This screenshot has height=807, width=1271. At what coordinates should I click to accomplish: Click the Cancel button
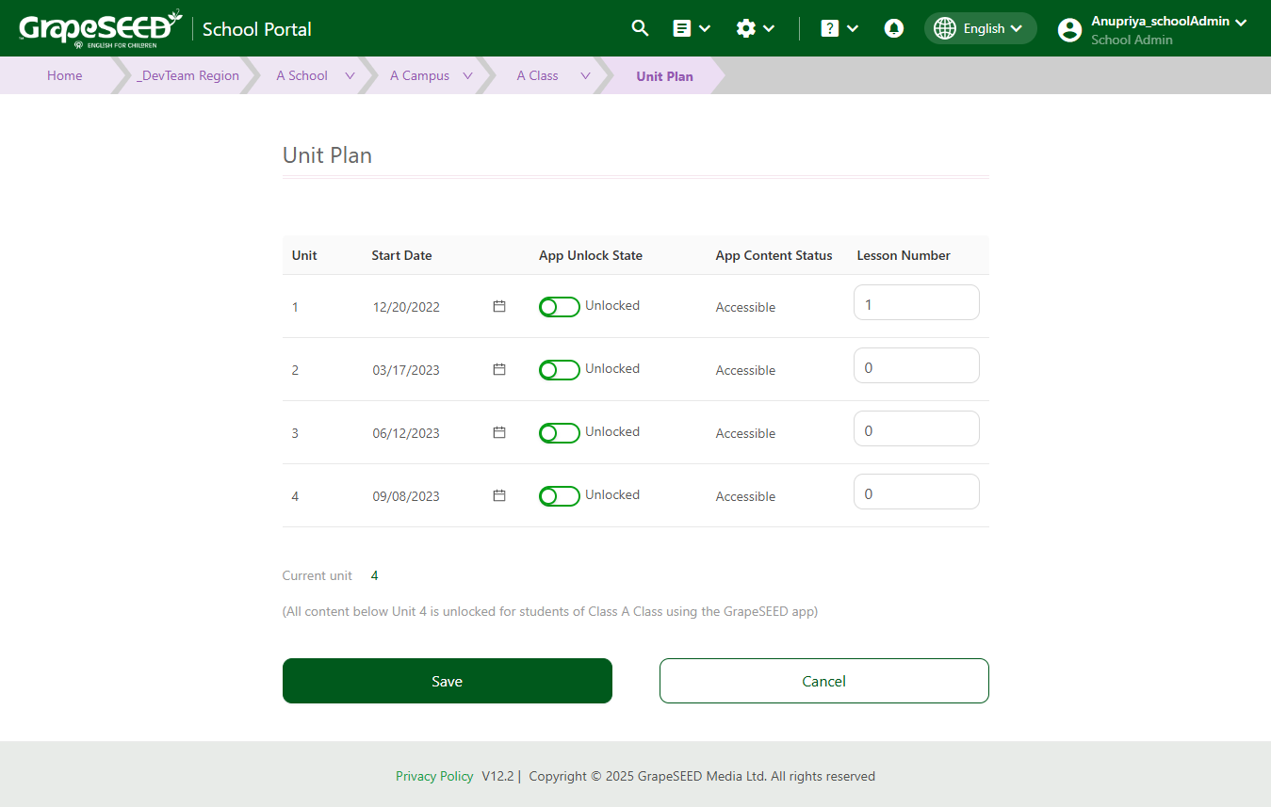pos(824,681)
